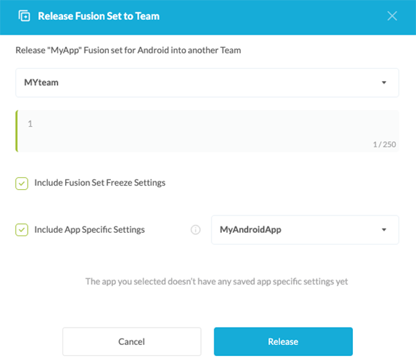Screen dimensions: 416x363
Task: Click the 1 / 250 character counter
Action: 384,144
